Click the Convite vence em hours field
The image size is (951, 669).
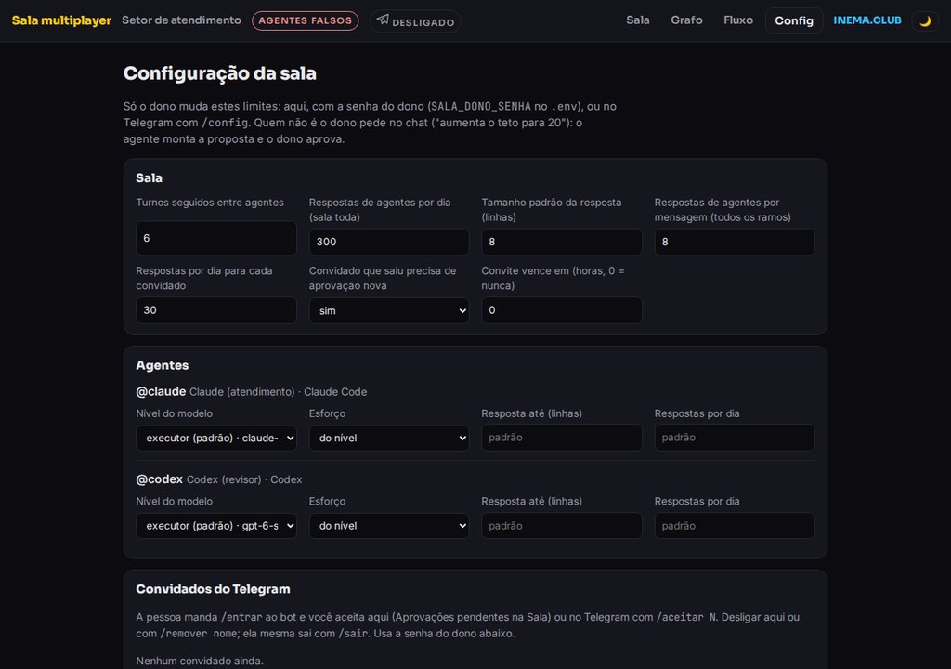(562, 310)
